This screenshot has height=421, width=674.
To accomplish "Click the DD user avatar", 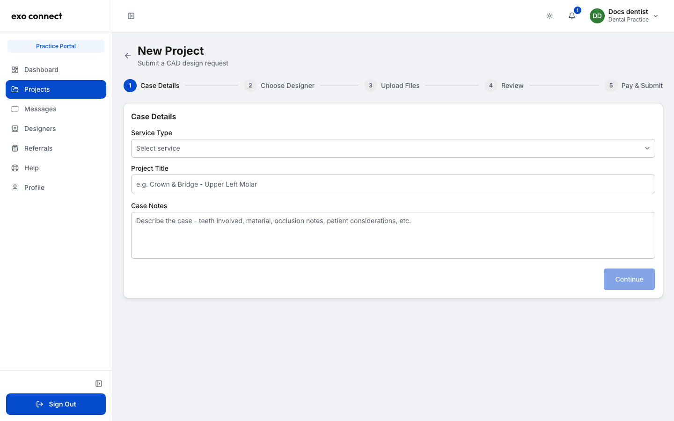I will pyautogui.click(x=597, y=16).
